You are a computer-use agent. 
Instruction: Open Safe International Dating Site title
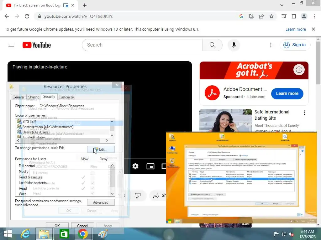pyautogui.click(x=272, y=115)
